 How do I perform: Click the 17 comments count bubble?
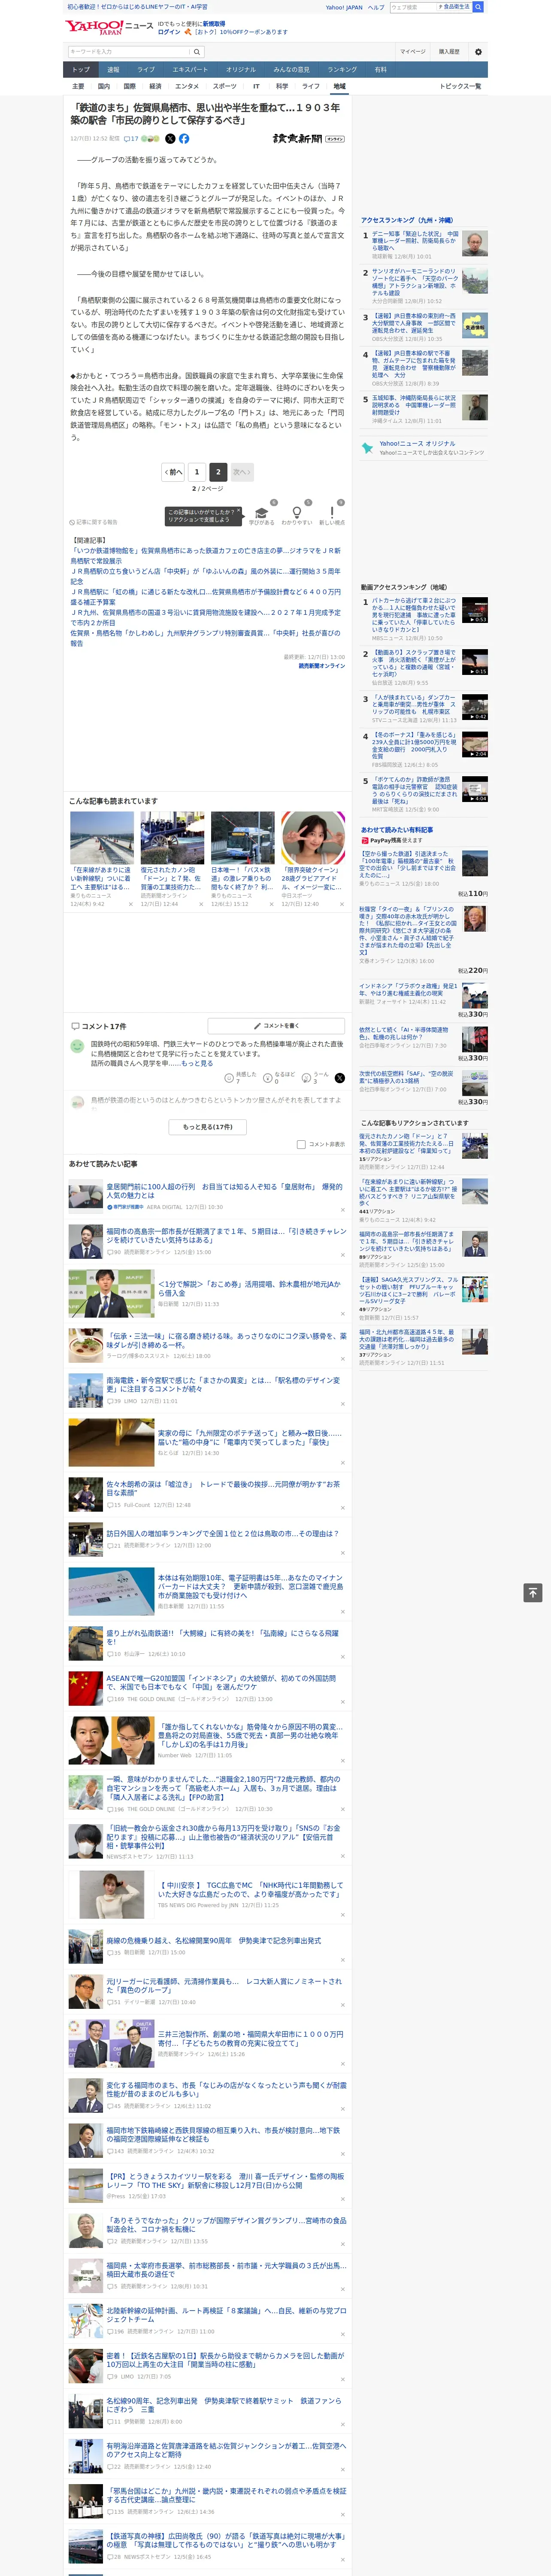point(131,139)
